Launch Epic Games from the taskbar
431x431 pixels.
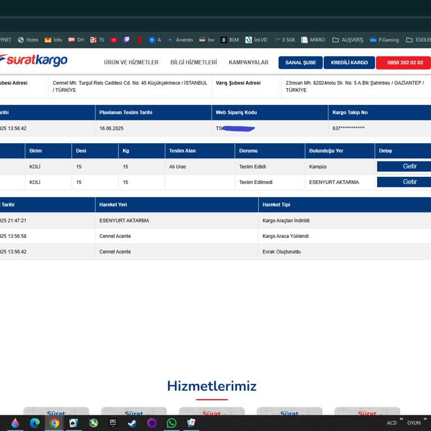113,423
